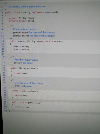Click the statement name = aName
Viewport: 100px width, 134px height.
click(21, 47)
